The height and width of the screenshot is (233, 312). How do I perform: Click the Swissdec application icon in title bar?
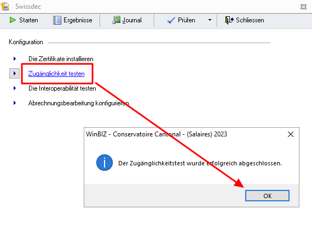coord(5,6)
